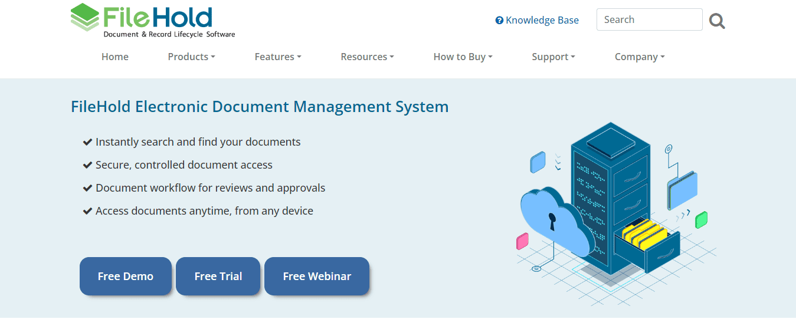Click the Knowledge Base question mark icon

[499, 21]
